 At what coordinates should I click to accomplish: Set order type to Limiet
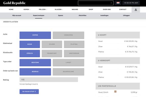tap(68, 62)
